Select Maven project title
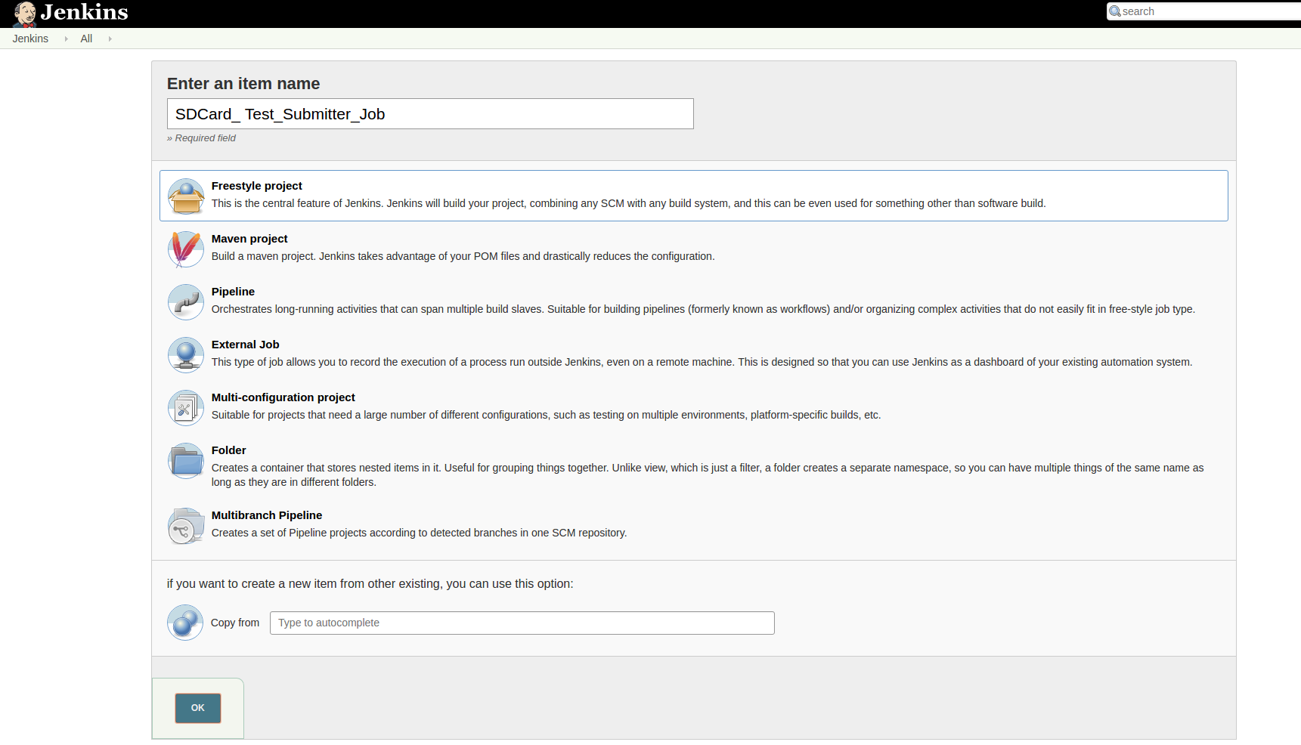The height and width of the screenshot is (745, 1301). tap(249, 239)
